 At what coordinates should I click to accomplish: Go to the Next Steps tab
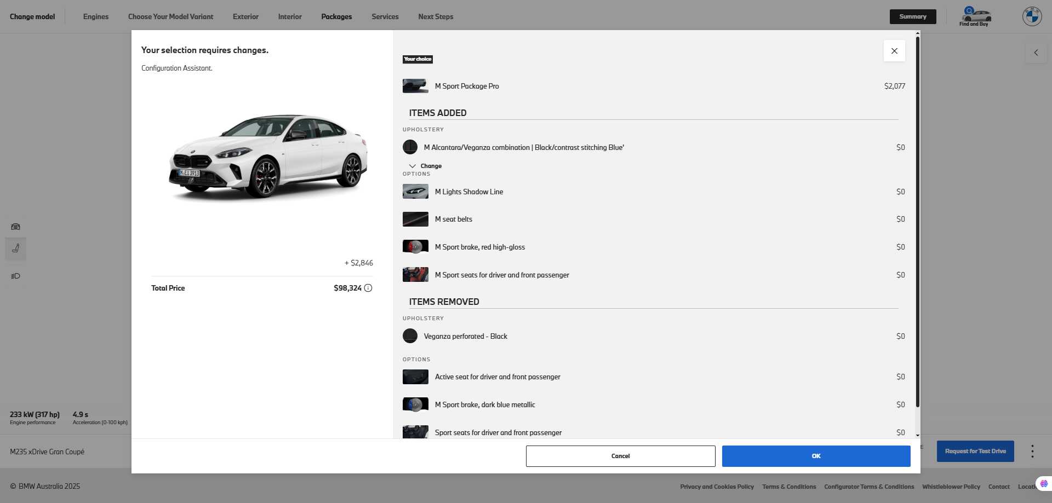coord(436,16)
